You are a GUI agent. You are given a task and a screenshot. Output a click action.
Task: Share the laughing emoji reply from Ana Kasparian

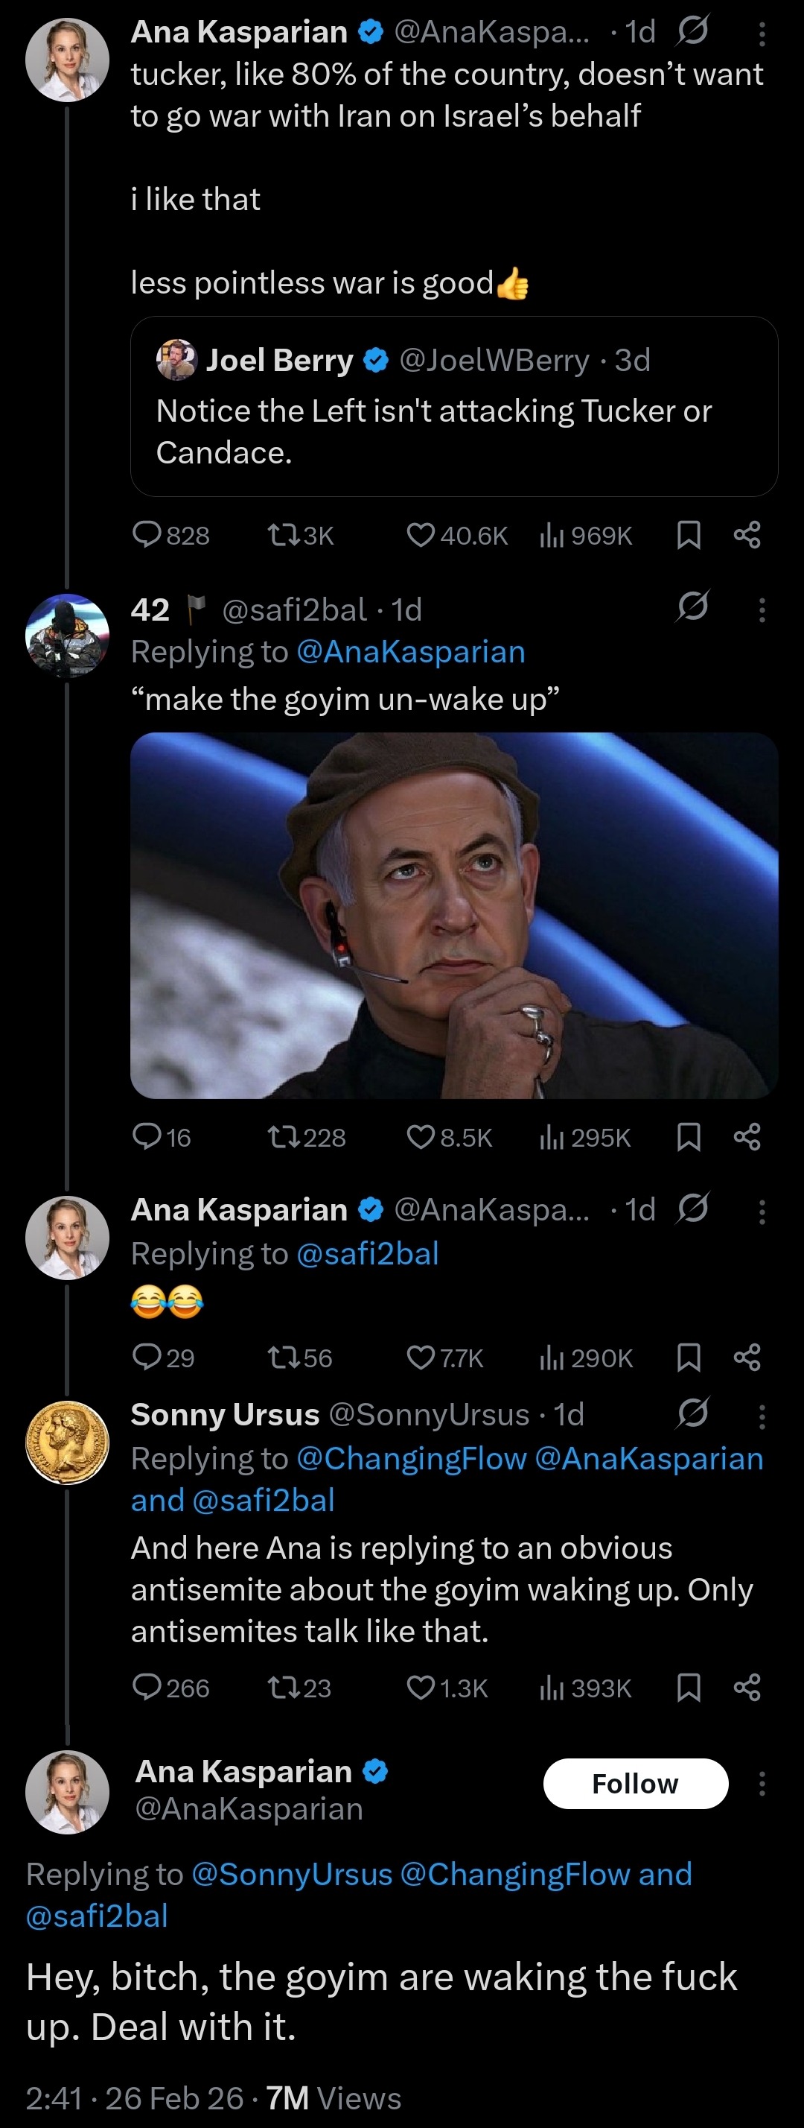[x=747, y=1358]
